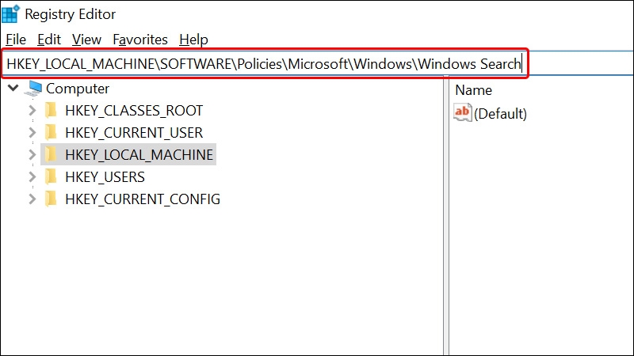This screenshot has height=356, width=634.
Task: Select the HKEY_CURRENT_CONFIG key
Action: click(143, 199)
